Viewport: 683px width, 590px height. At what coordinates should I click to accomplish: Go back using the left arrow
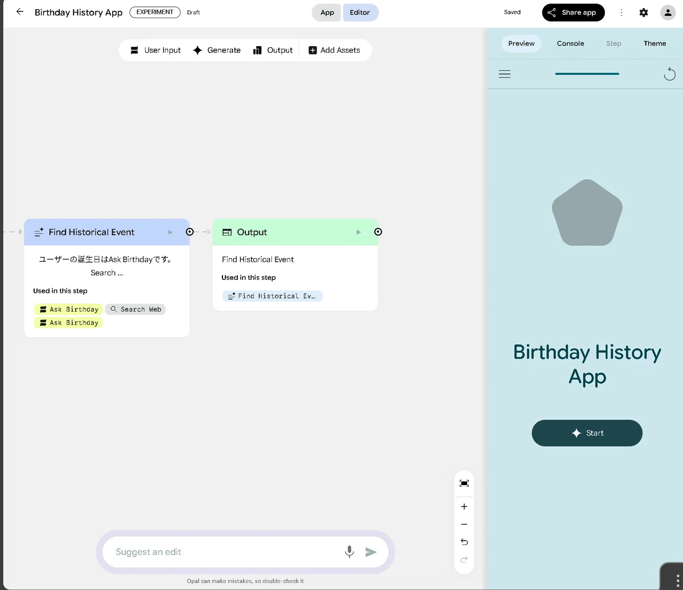(20, 12)
